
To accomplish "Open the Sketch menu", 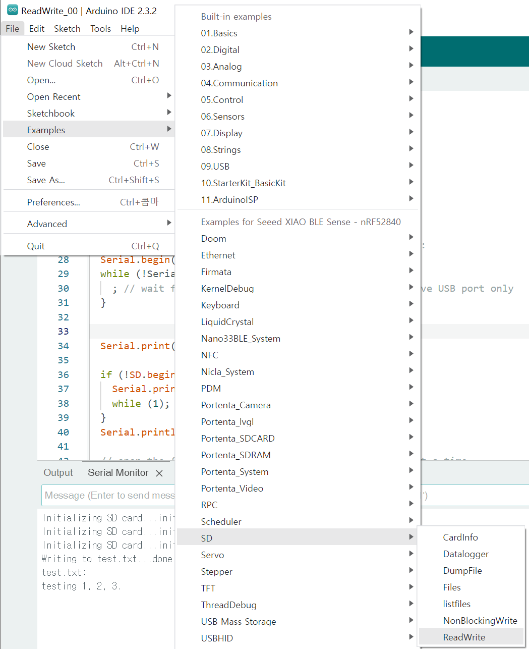I will click(67, 29).
